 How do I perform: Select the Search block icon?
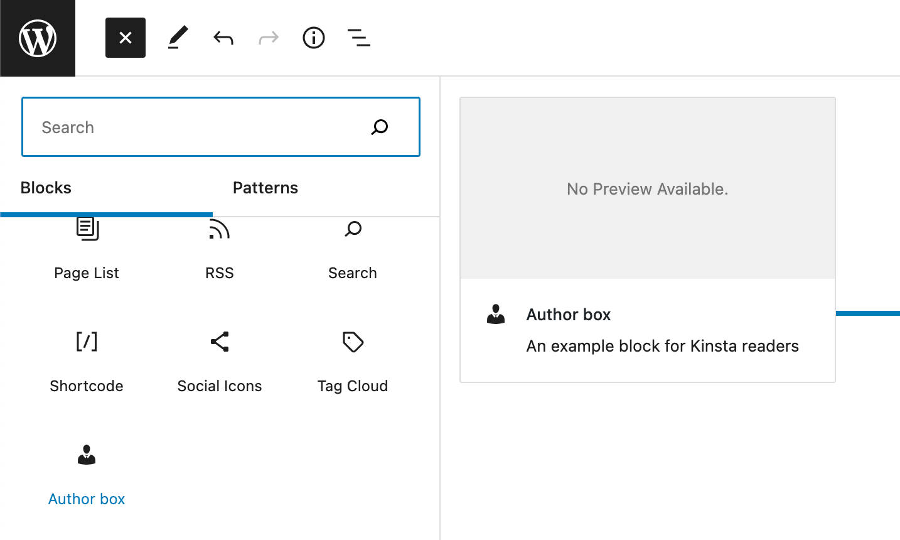352,229
